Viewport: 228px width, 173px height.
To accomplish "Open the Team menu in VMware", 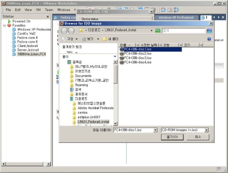I will (49, 10).
